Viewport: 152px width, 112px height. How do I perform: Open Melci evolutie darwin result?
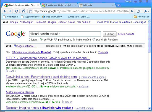click(20, 92)
